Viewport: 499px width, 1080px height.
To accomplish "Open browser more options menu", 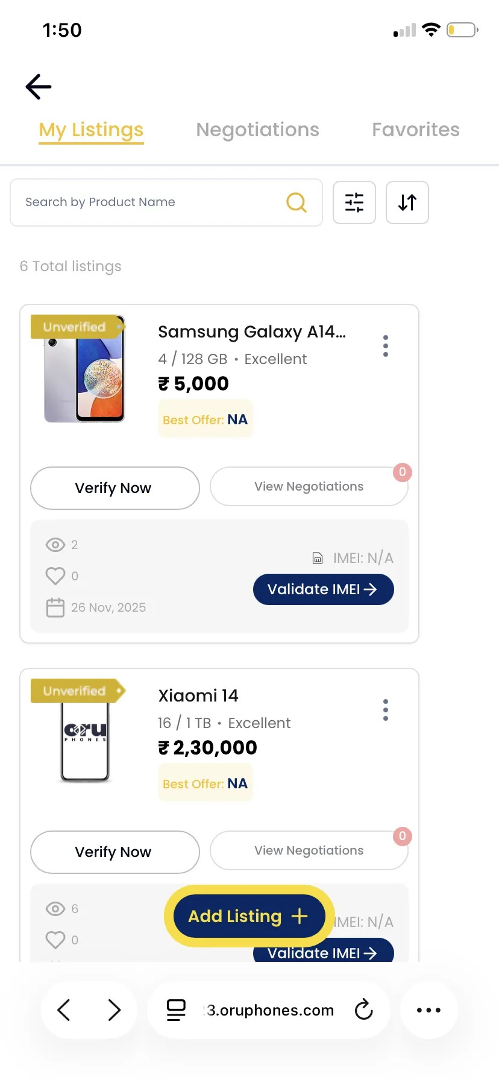I will 428,1009.
